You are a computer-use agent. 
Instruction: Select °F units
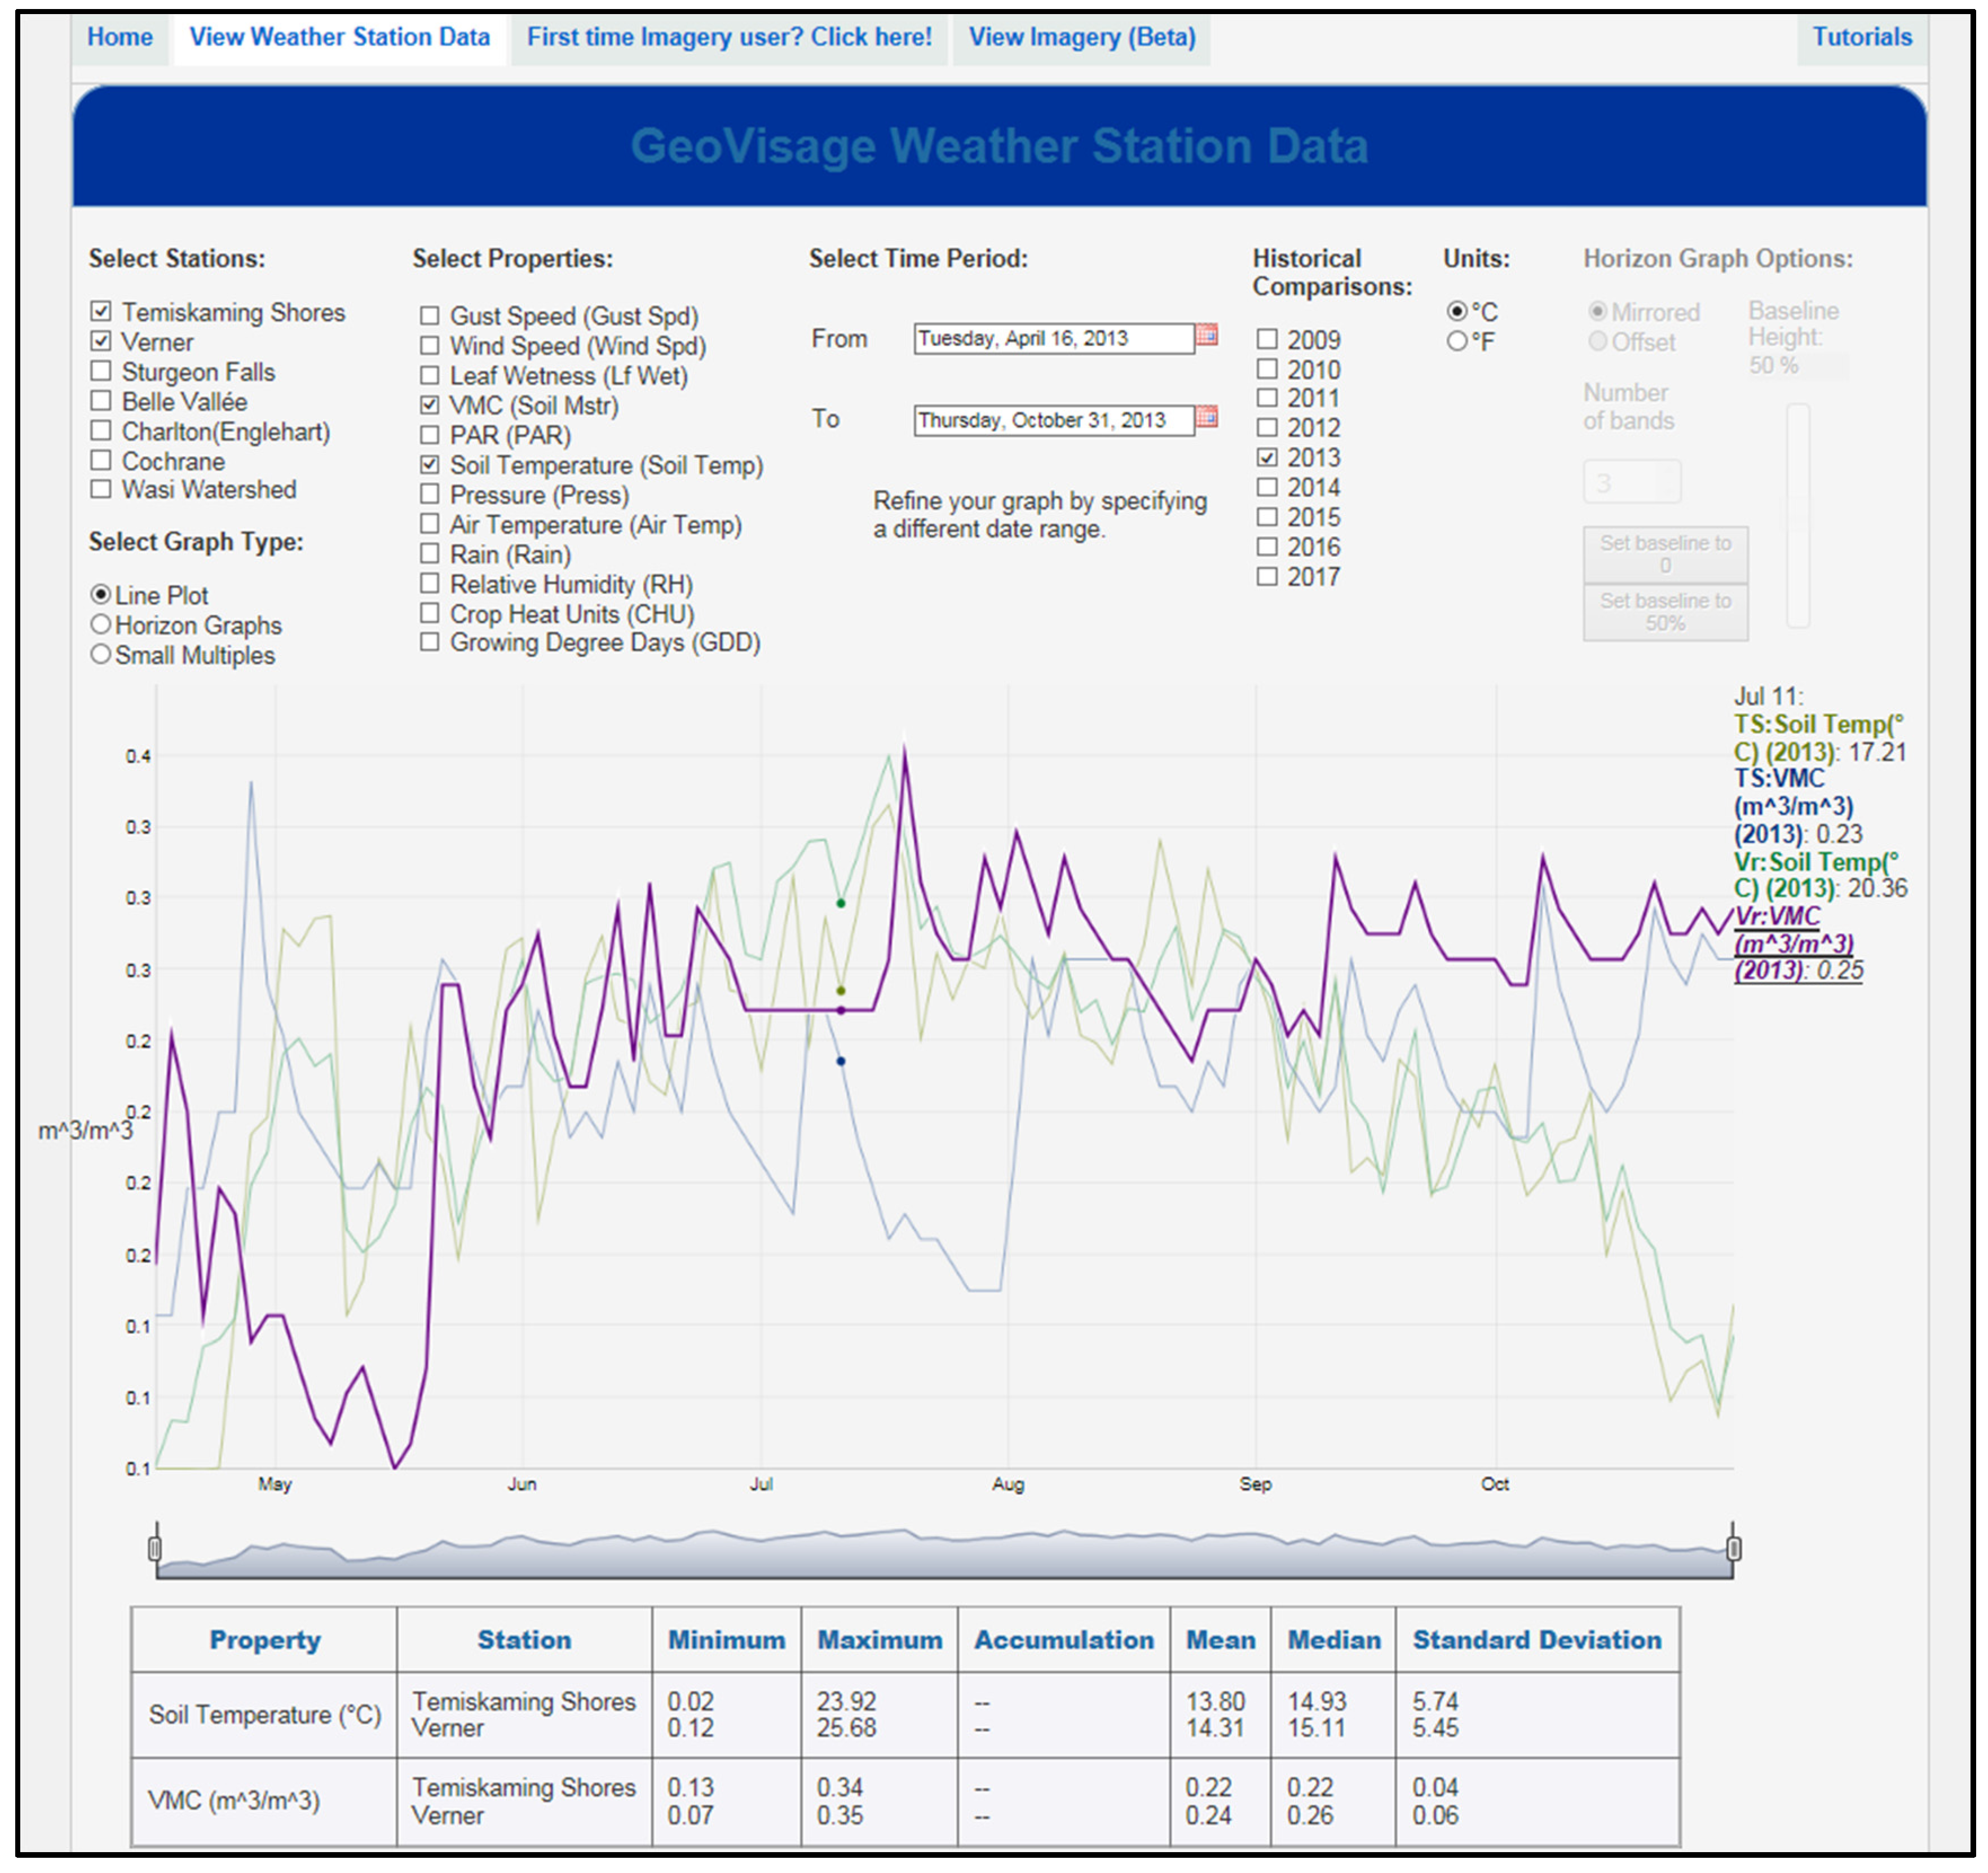1457,341
